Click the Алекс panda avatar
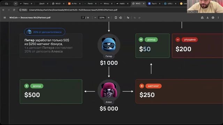This screenshot has width=223, height=125. [x=109, y=90]
